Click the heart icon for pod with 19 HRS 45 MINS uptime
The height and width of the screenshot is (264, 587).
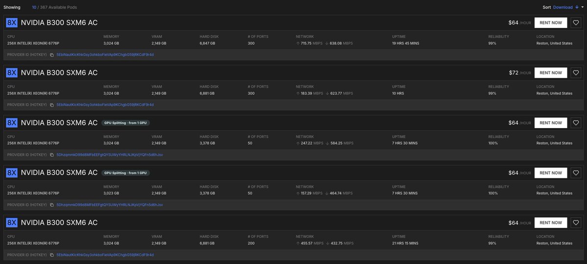click(x=576, y=23)
